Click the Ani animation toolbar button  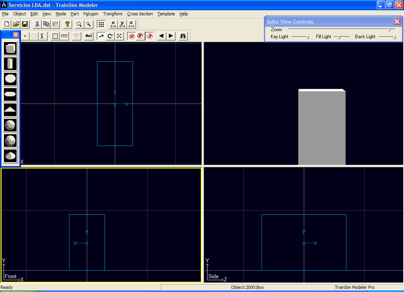coord(89,36)
